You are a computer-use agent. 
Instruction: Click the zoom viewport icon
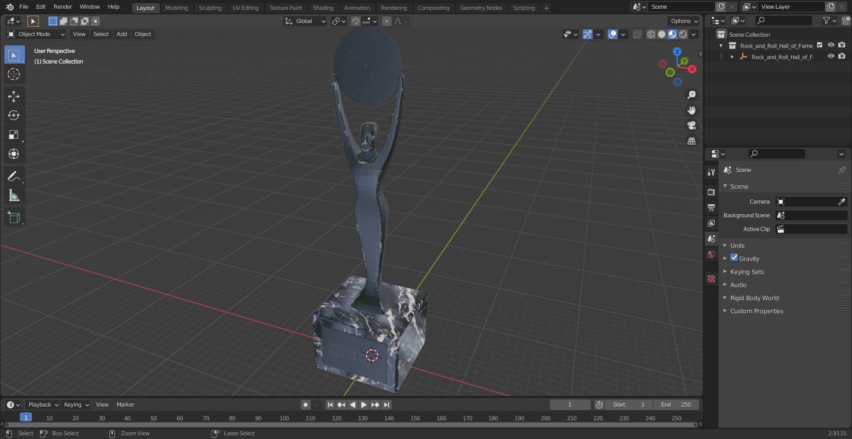point(692,95)
